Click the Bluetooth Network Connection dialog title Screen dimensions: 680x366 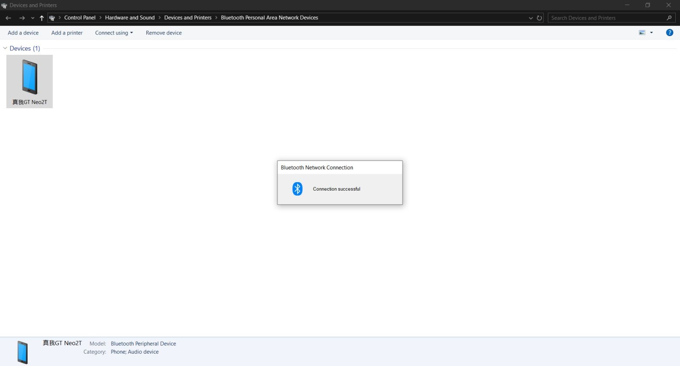coord(317,168)
